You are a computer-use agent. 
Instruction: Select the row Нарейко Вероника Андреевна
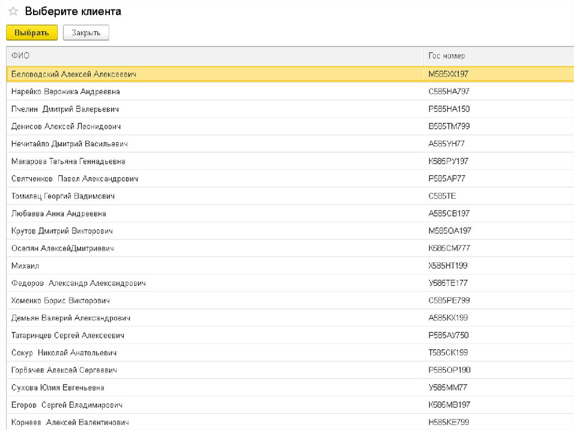point(66,91)
